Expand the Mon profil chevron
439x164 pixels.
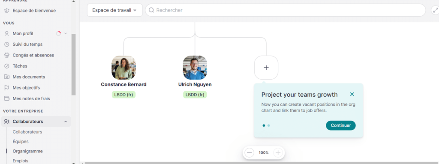pyautogui.click(x=66, y=33)
